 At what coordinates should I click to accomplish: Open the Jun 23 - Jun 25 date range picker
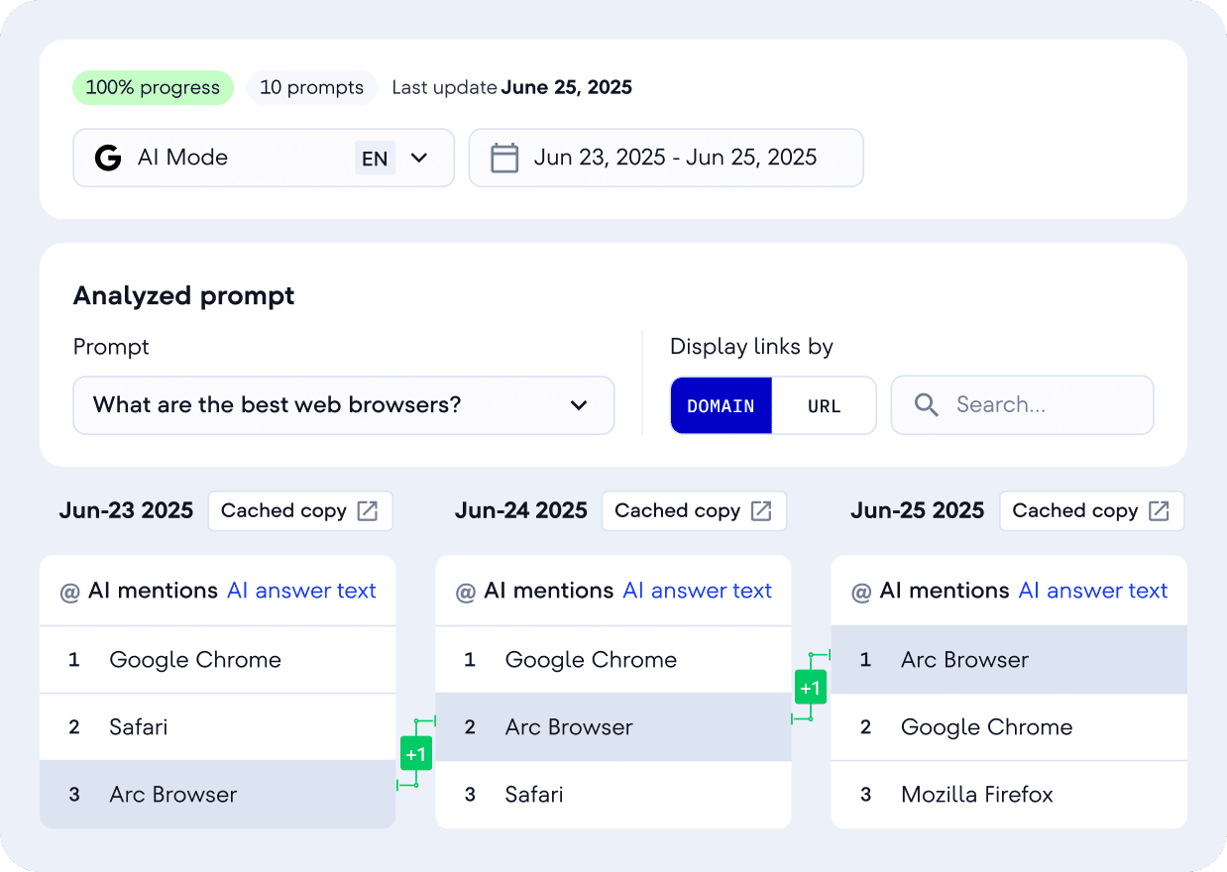pos(674,158)
